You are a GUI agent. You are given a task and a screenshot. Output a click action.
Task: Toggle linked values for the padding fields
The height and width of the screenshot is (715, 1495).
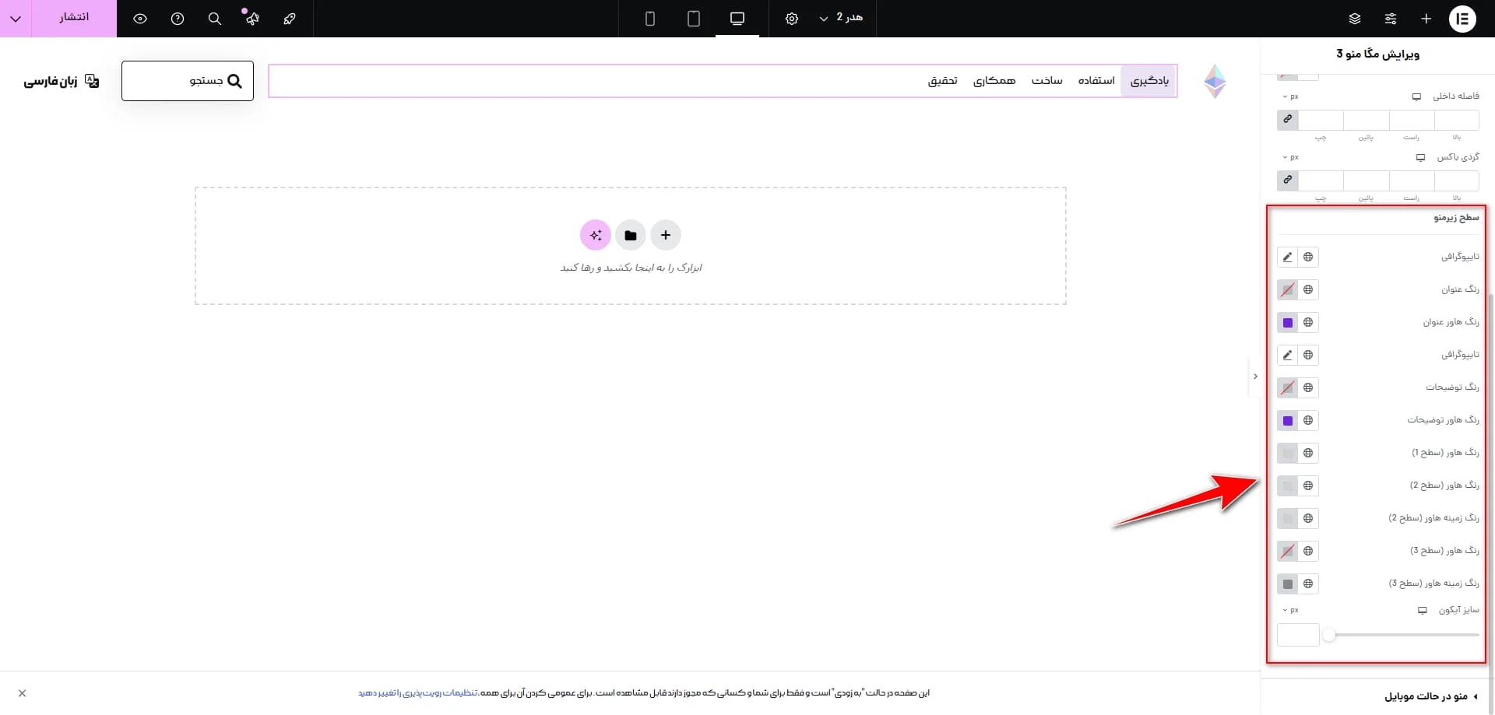coord(1287,119)
